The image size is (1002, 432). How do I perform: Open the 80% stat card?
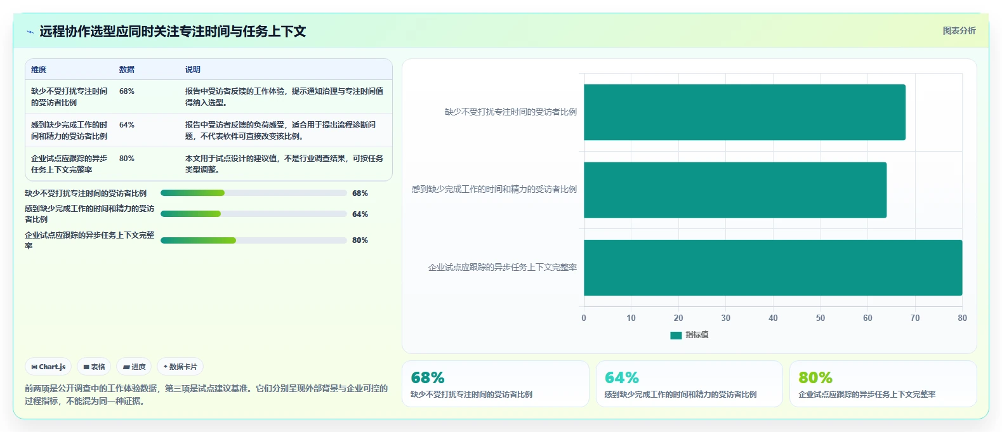click(x=883, y=384)
